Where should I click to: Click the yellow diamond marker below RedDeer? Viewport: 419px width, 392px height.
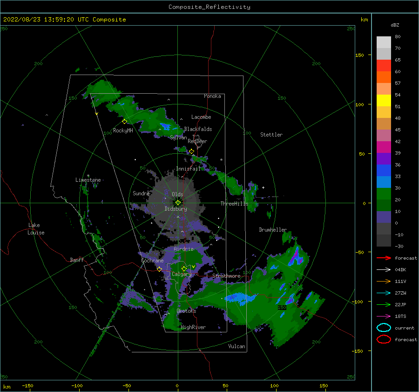point(192,151)
